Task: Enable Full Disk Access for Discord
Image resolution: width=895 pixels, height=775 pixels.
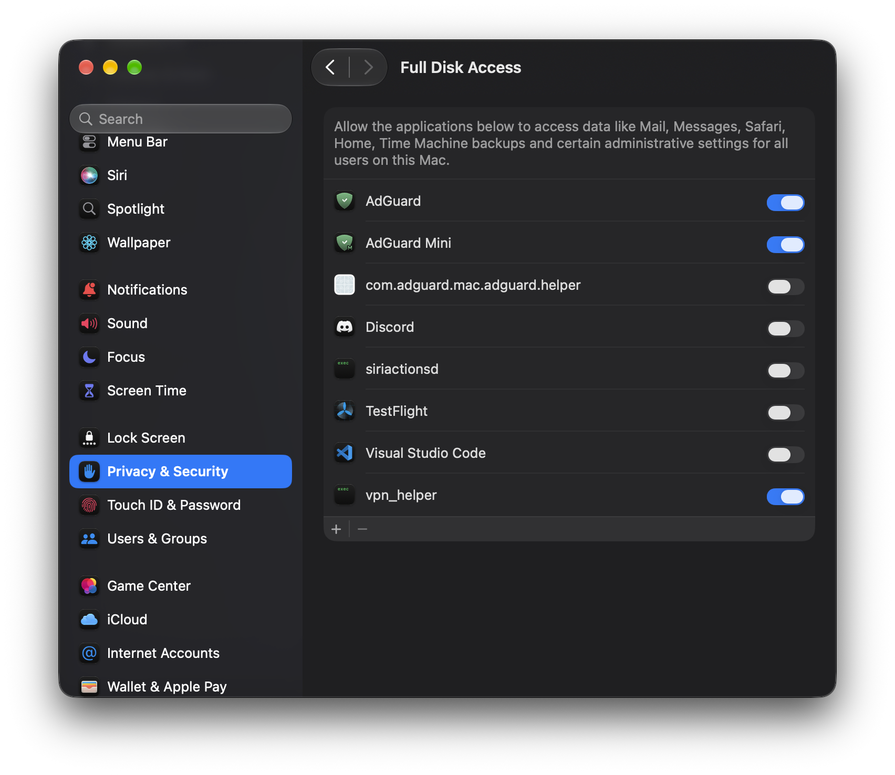Action: point(785,329)
